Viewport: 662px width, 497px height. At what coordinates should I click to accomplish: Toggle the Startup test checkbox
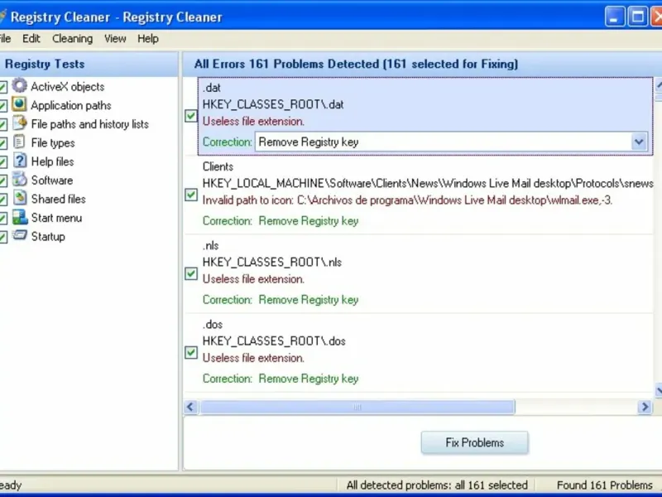point(2,237)
